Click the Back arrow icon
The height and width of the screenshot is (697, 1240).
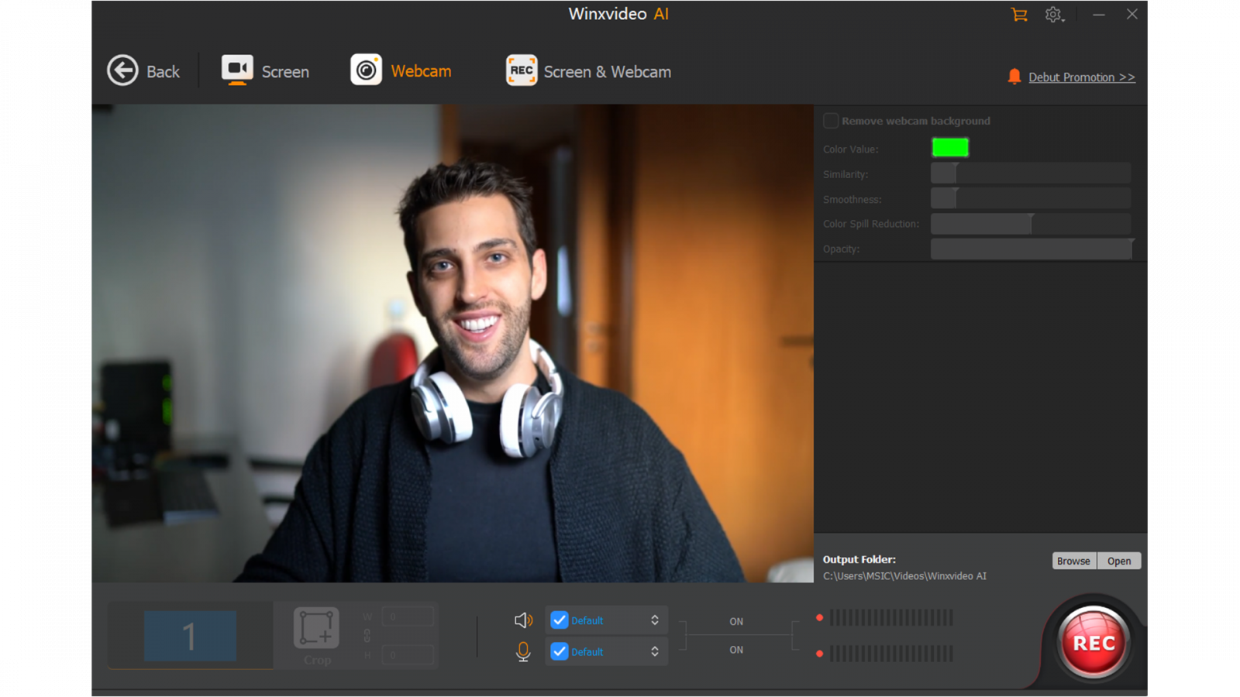click(x=122, y=70)
